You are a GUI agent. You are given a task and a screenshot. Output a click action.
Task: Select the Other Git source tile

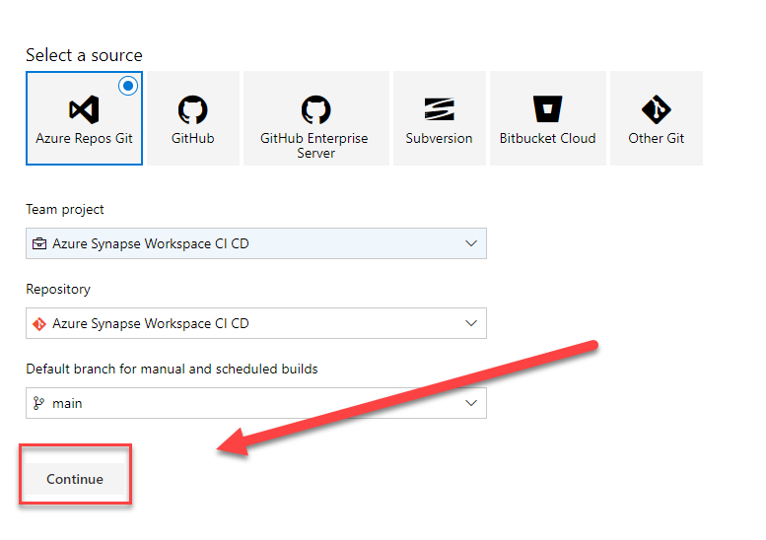coord(657,118)
